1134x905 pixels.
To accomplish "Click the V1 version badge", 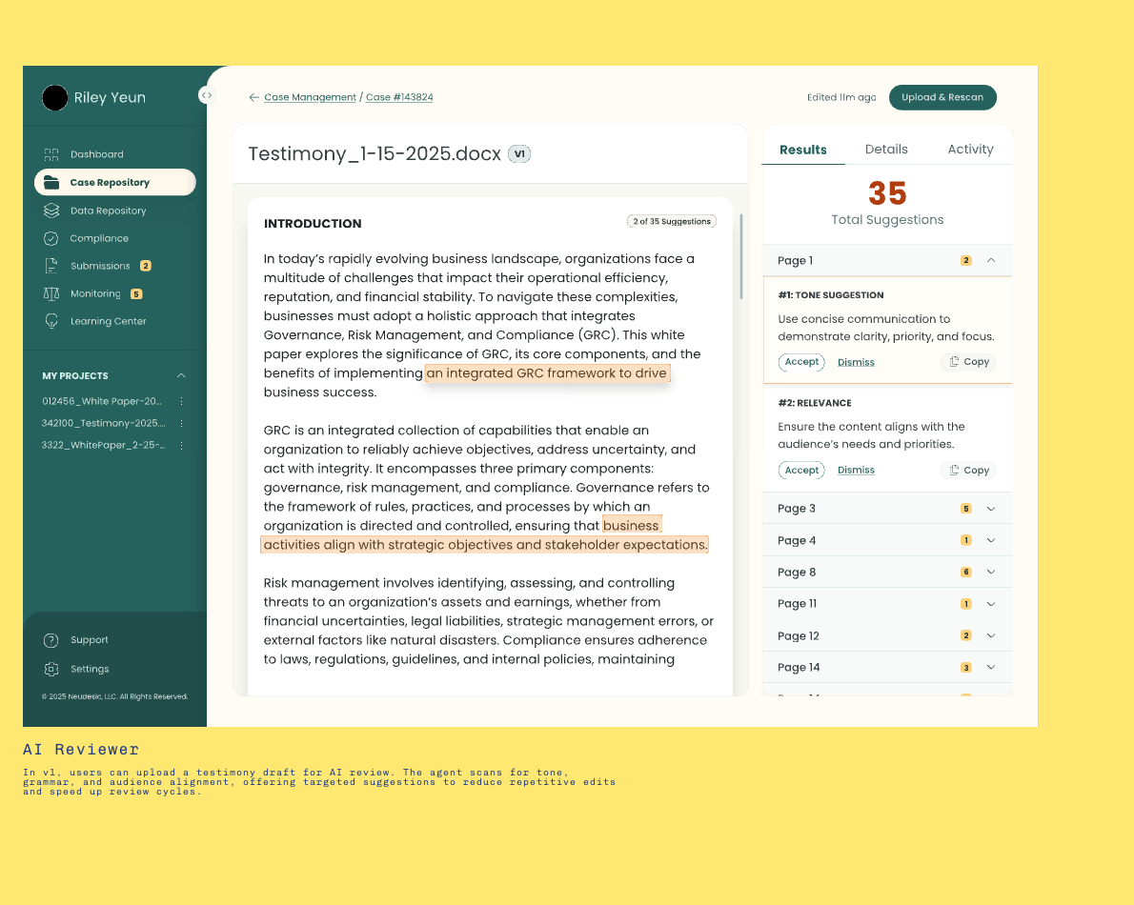I will coord(519,154).
